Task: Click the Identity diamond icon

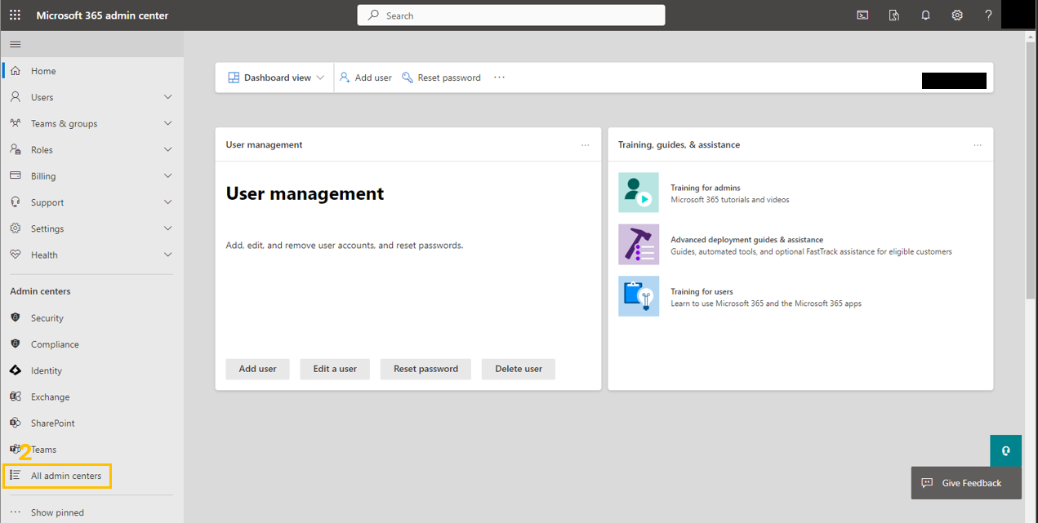Action: tap(16, 370)
